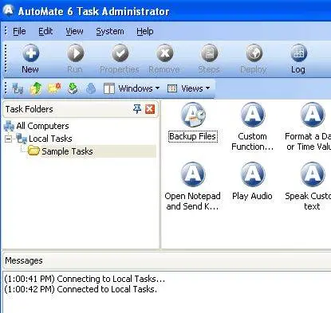The height and width of the screenshot is (313, 331).
Task: Select the Speak Custom text task icon
Action: pyautogui.click(x=309, y=186)
